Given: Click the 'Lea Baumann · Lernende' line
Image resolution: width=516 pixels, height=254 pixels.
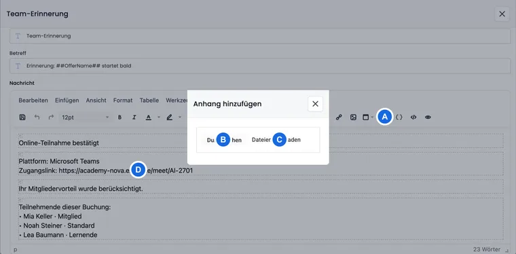Looking at the screenshot, I should pyautogui.click(x=58, y=235).
